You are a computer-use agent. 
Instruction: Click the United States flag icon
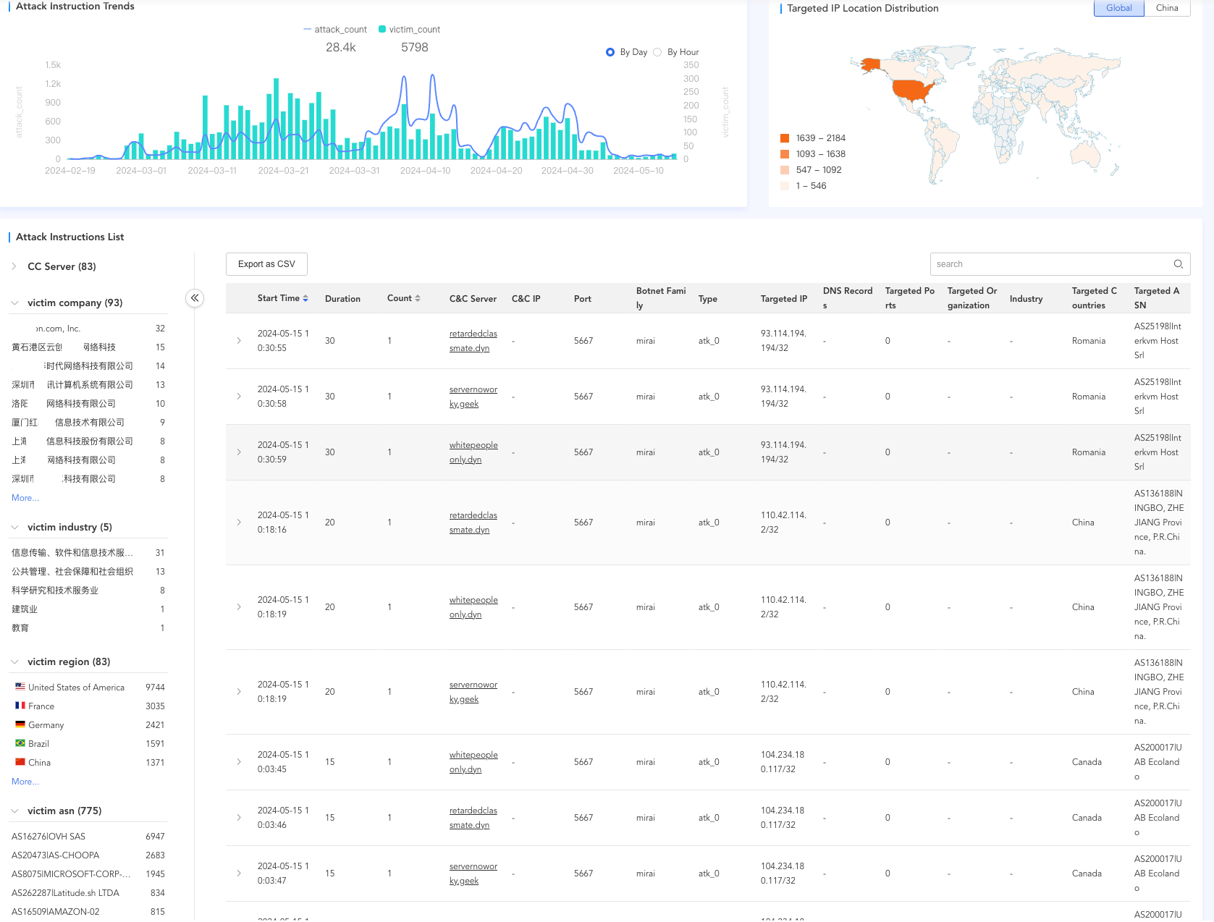(x=20, y=687)
